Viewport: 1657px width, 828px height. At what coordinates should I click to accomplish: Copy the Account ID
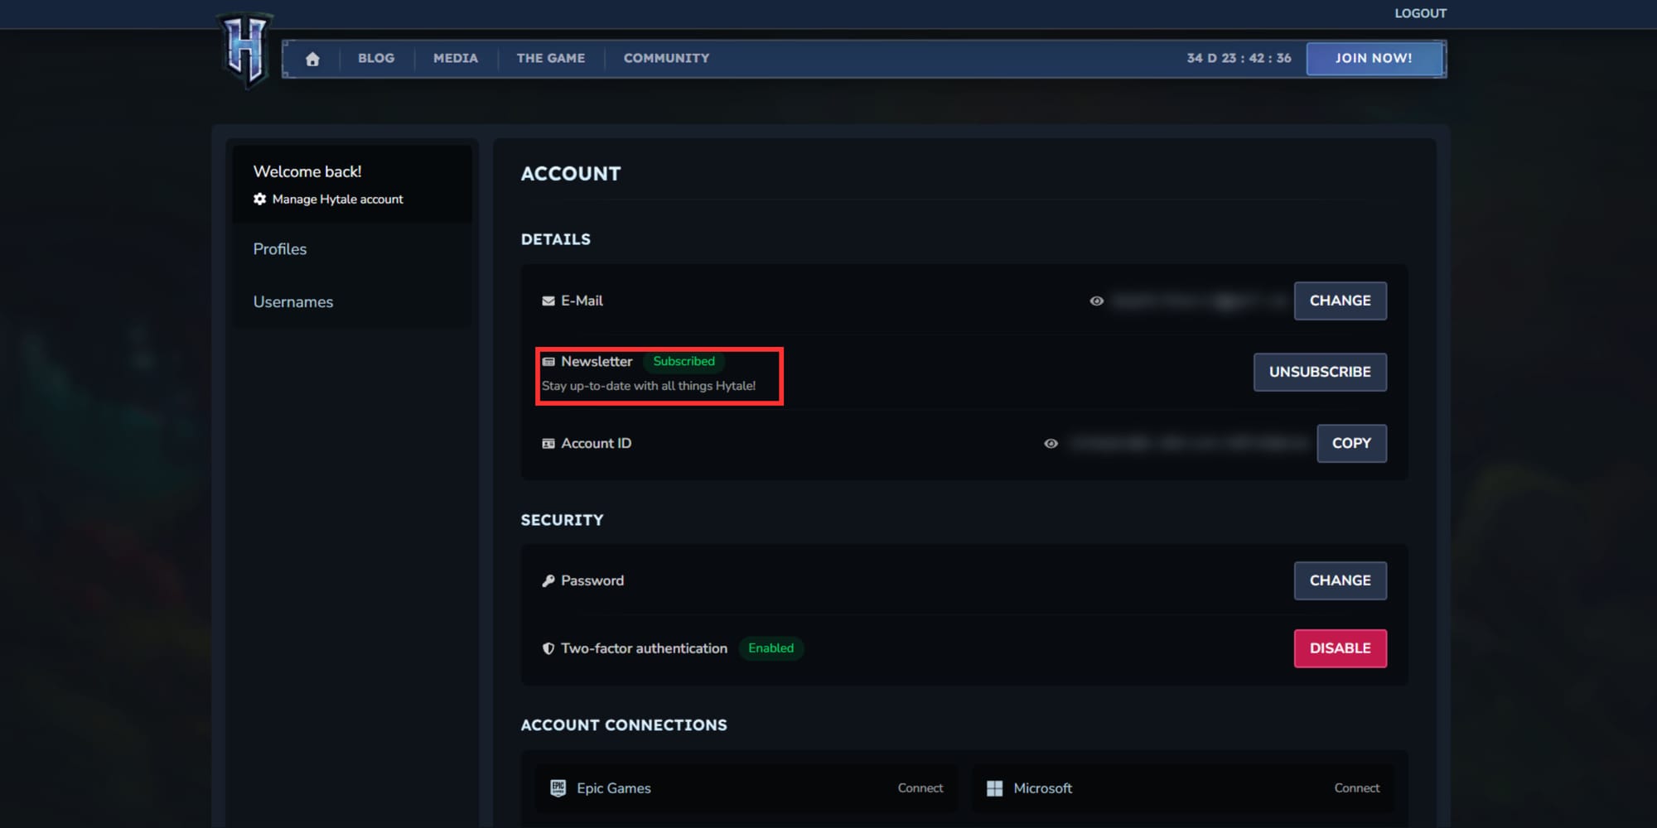tap(1351, 443)
